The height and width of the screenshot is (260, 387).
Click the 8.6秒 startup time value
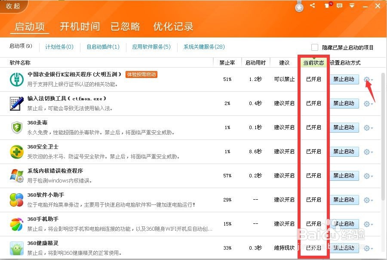255,152
